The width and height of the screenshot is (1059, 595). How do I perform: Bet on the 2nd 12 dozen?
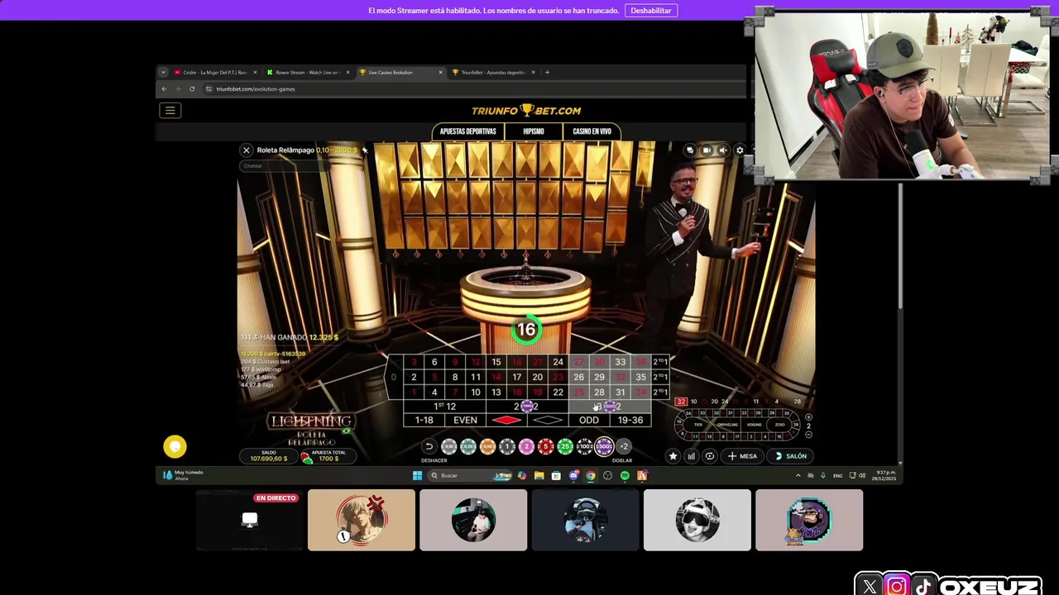tap(527, 407)
